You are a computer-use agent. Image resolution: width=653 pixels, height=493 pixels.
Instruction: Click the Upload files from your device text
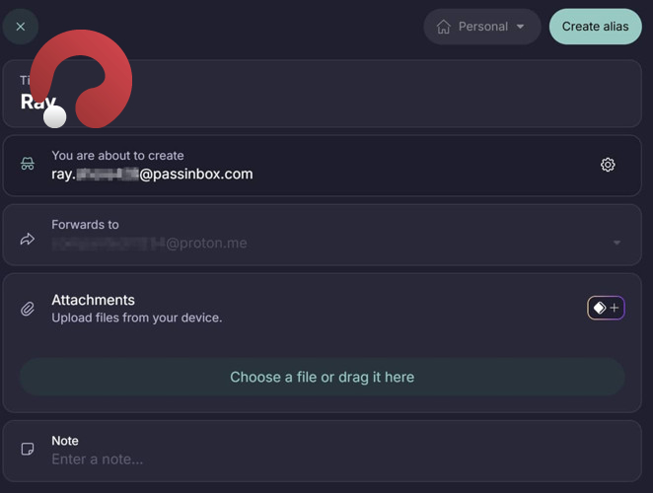(136, 318)
